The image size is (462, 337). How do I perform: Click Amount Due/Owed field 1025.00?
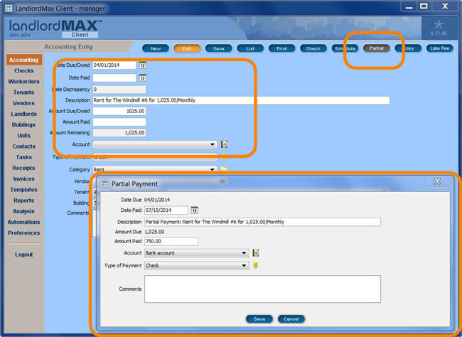click(x=119, y=111)
